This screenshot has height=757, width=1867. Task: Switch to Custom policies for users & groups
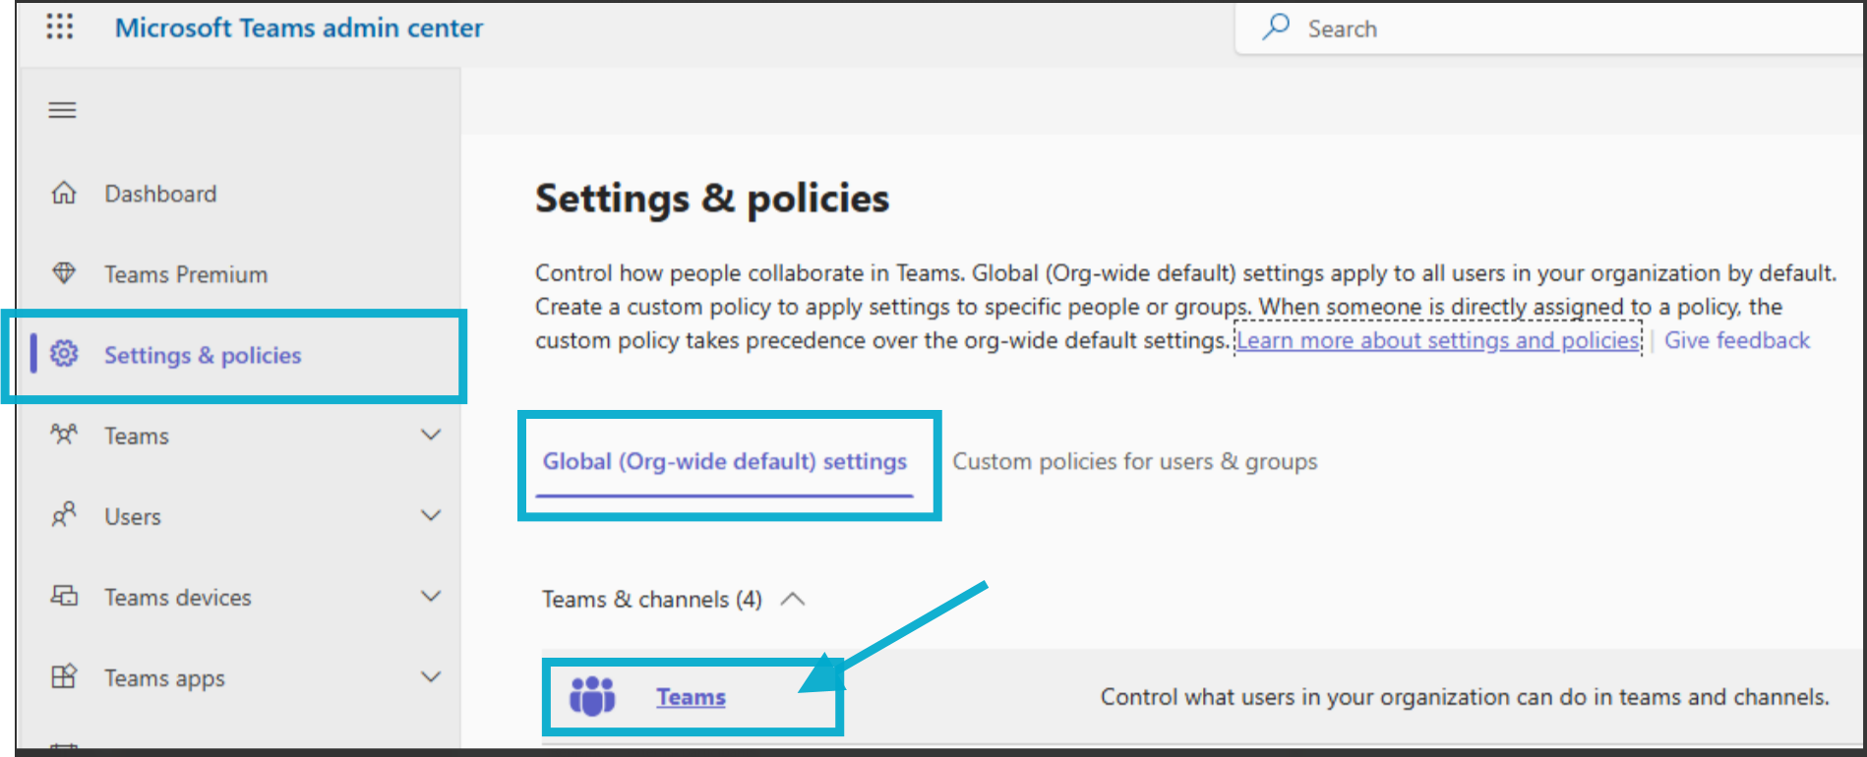click(x=1134, y=461)
